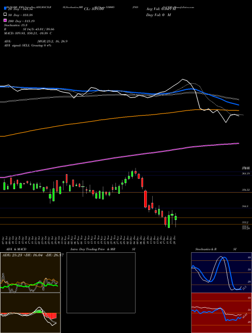Click the 'MACD:' values line
The image size is (252, 333).
[x=28, y=33]
